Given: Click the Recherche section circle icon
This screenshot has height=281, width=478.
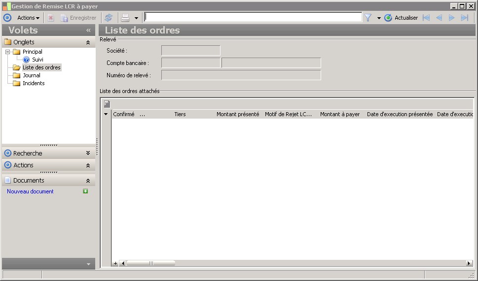Looking at the screenshot, I should point(8,153).
